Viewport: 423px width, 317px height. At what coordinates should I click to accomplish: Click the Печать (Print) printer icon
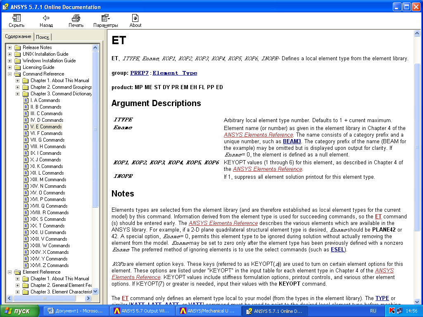pos(76,18)
